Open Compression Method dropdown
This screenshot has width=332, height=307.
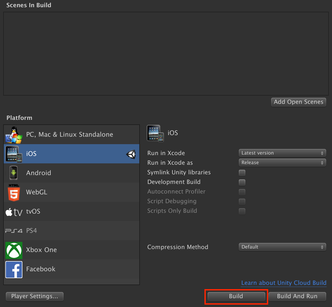point(282,247)
